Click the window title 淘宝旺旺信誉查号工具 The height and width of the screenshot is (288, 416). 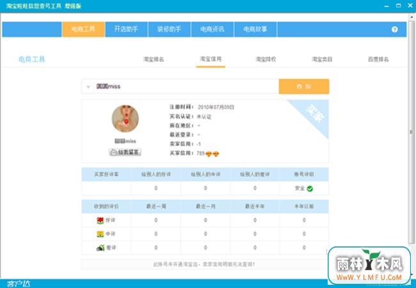[x=34, y=6]
